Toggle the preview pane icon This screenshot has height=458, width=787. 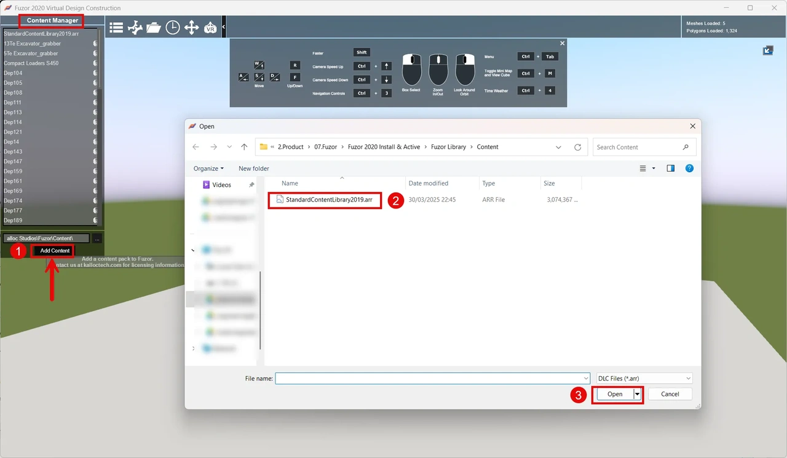671,168
